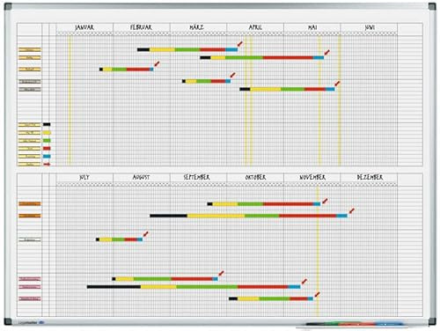Select the DEZEMBER month header
The height and width of the screenshot is (331, 440).
[370, 177]
